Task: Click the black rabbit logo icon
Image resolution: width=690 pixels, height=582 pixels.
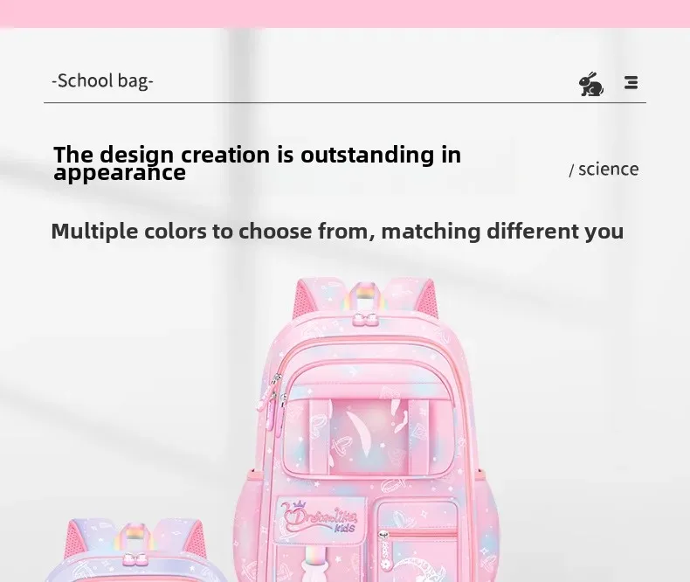Action: point(591,84)
